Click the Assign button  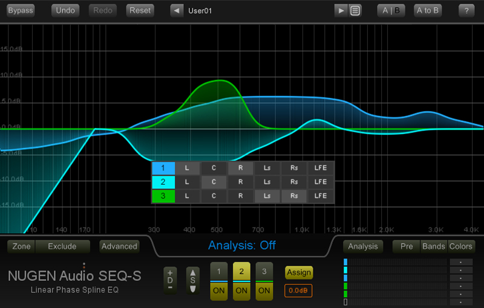pos(298,272)
